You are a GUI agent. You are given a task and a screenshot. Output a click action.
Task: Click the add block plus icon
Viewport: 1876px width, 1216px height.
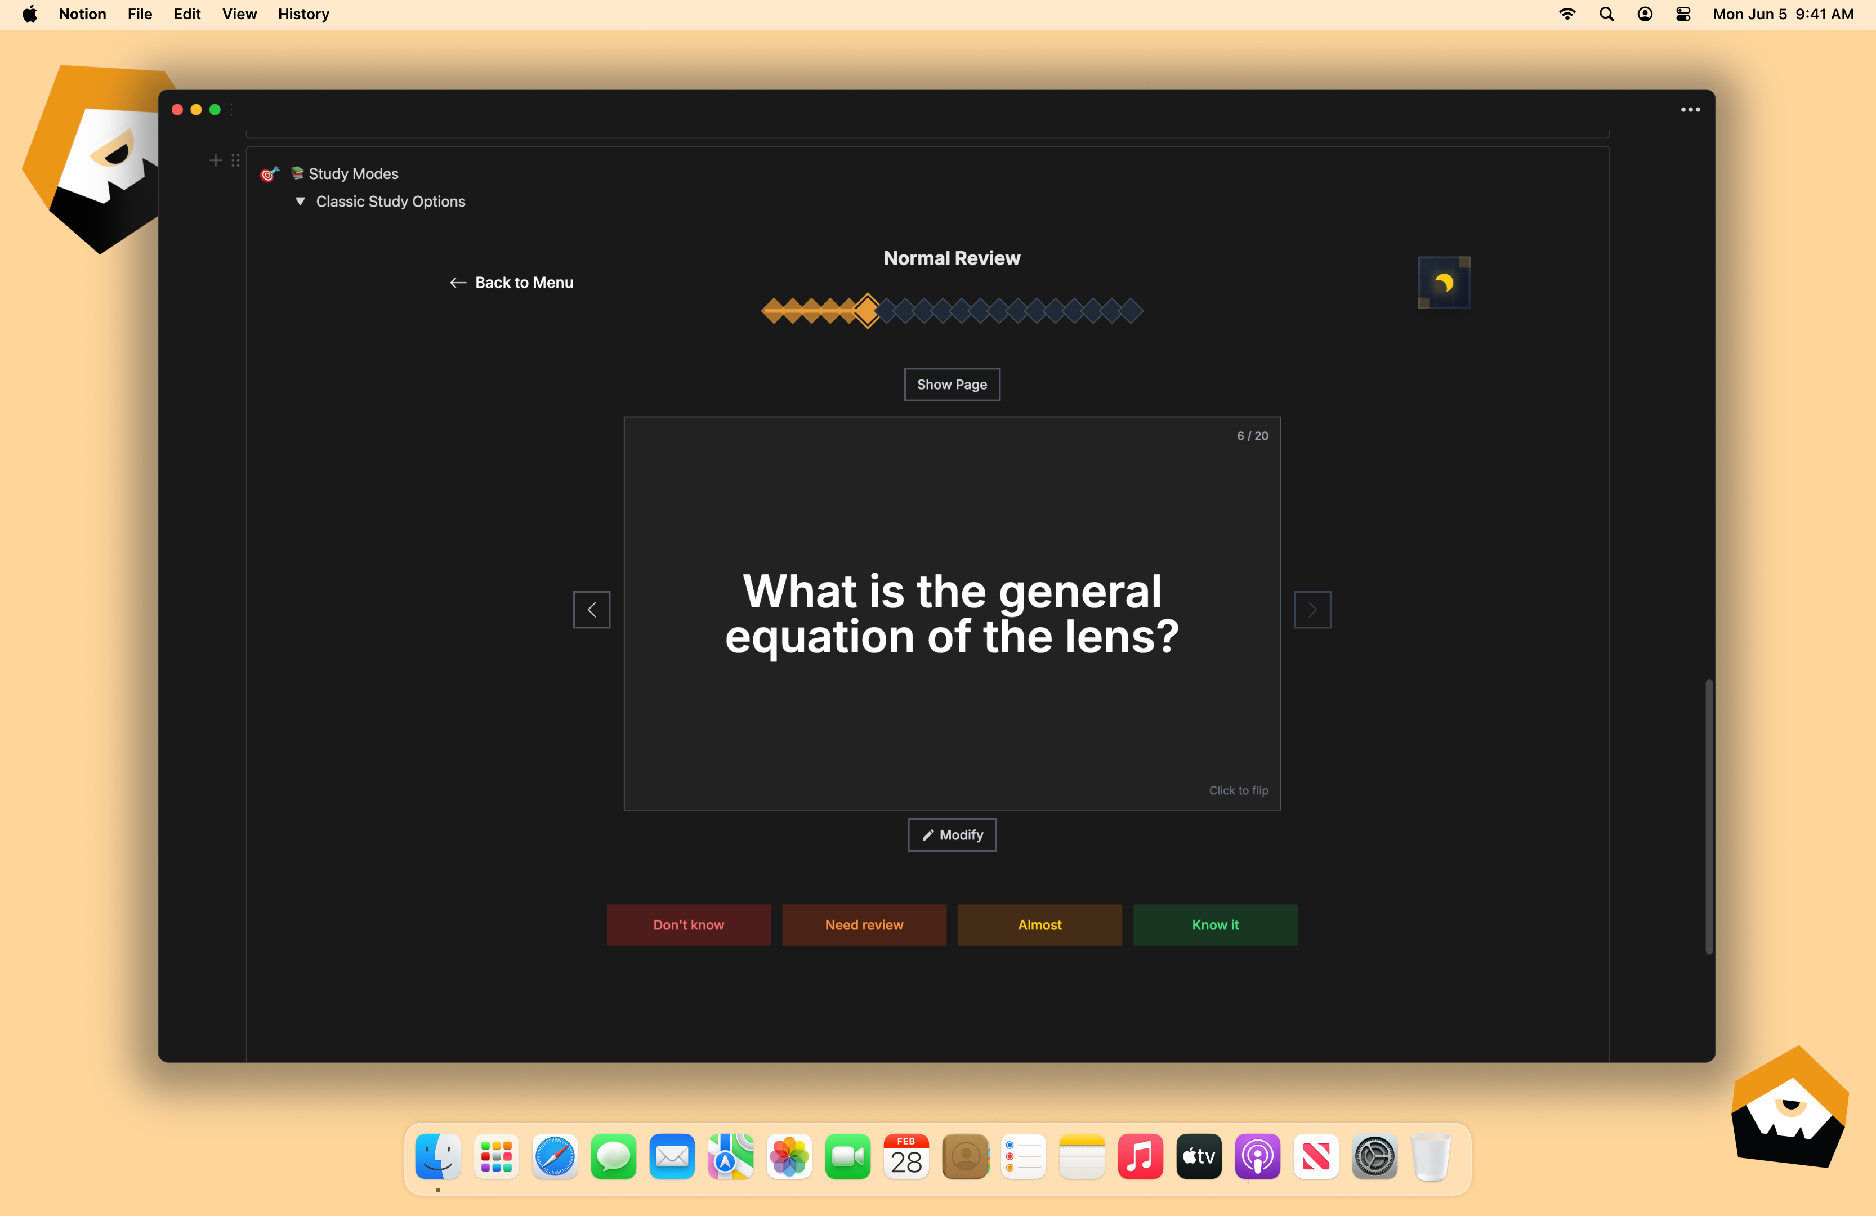(x=215, y=160)
